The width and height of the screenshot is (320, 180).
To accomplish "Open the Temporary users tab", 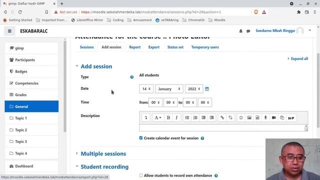I will point(205,47).
